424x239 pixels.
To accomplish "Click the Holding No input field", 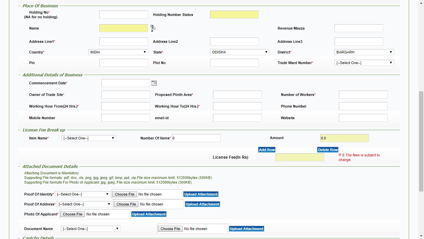I will (124, 15).
